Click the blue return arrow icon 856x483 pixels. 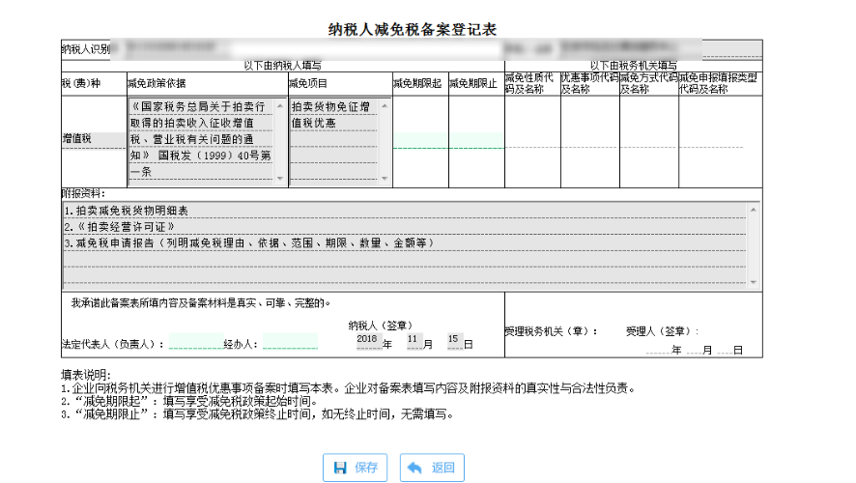(414, 468)
